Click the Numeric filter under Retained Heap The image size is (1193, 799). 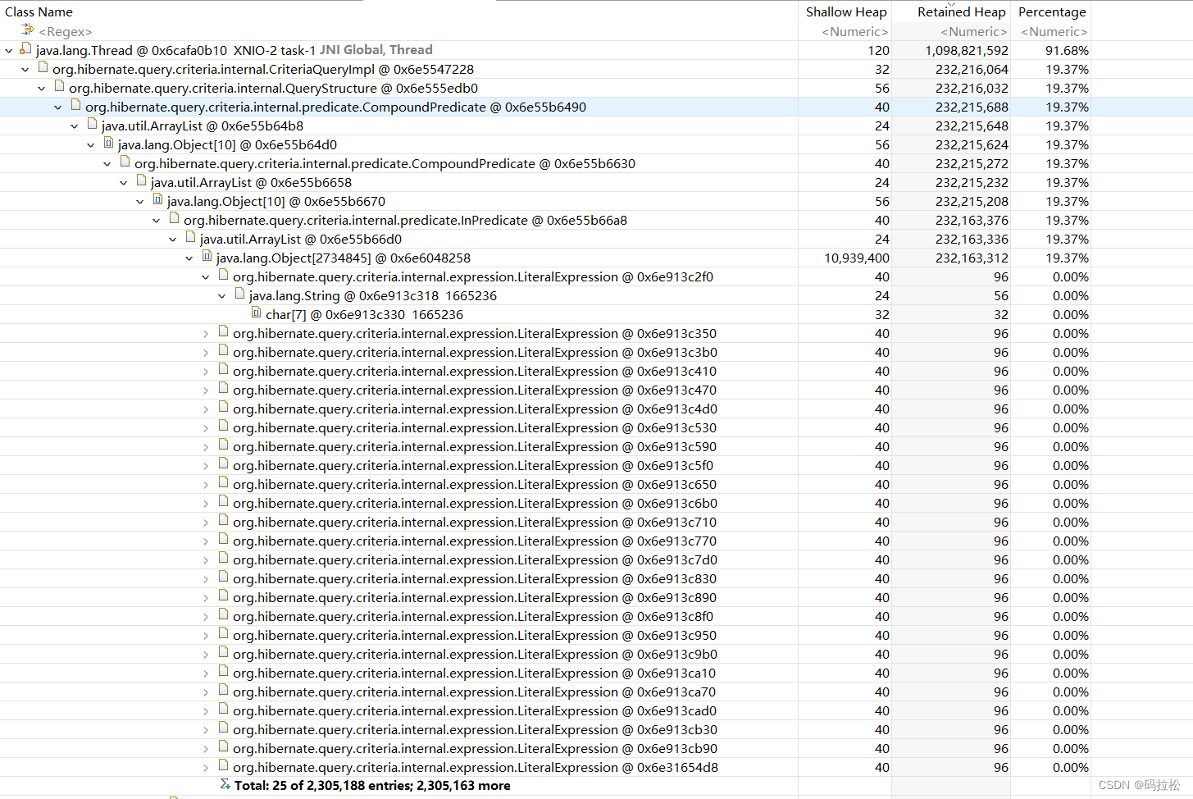point(973,31)
